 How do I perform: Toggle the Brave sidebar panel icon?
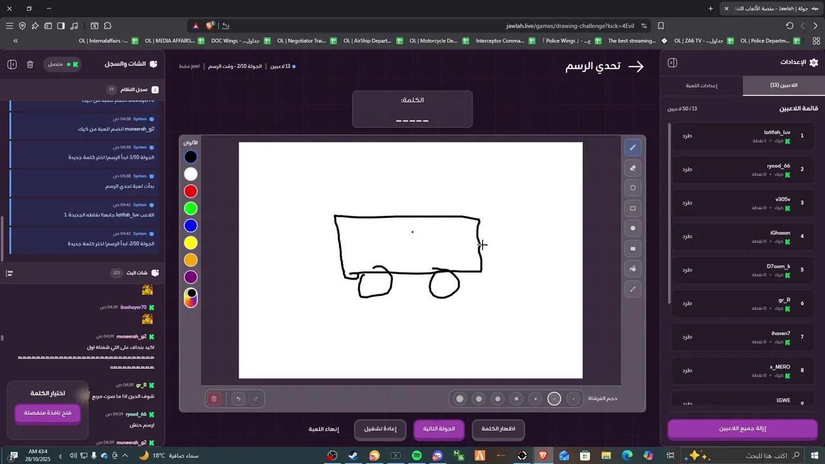pos(61,26)
